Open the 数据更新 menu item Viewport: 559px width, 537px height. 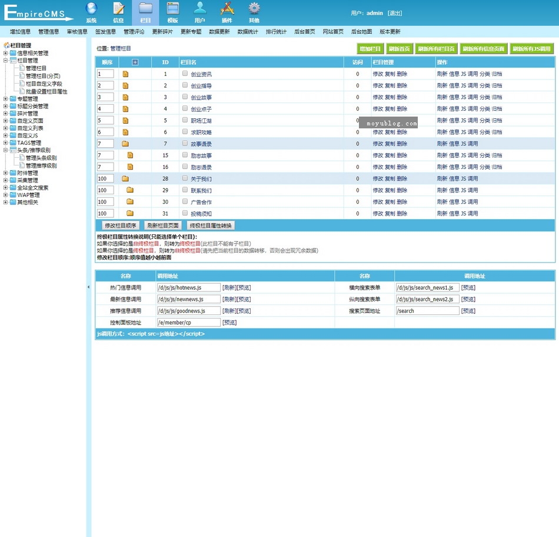[x=219, y=32]
